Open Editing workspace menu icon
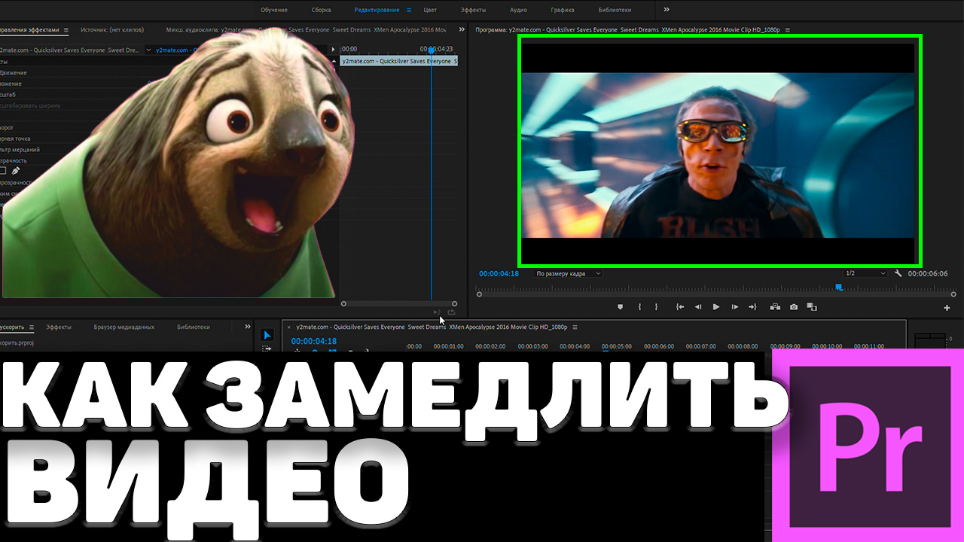The height and width of the screenshot is (542, 964). click(409, 10)
